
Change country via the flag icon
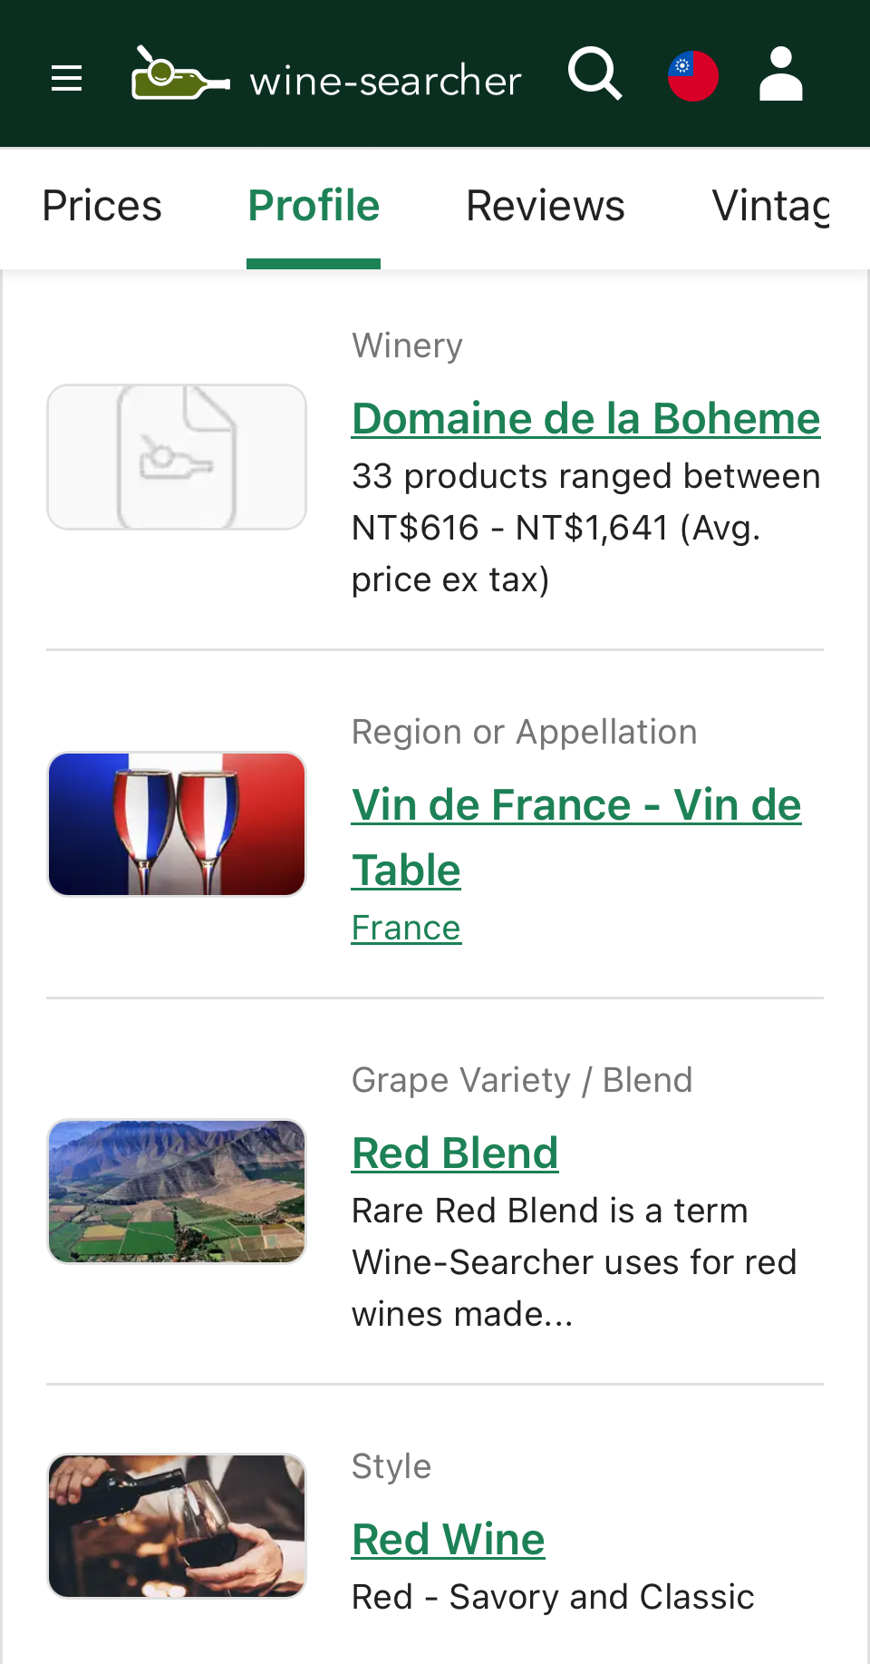[x=693, y=76]
